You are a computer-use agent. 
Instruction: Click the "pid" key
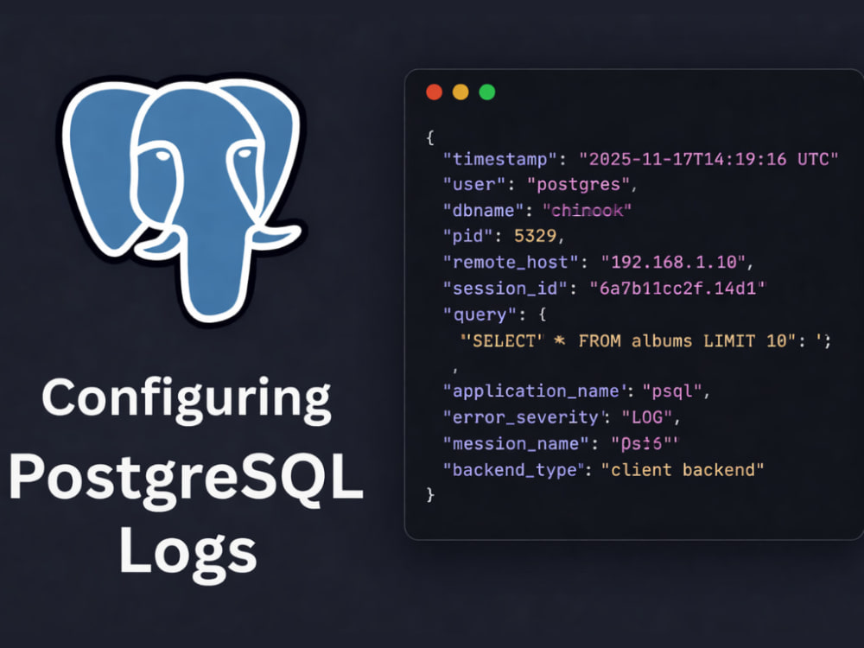click(x=468, y=236)
